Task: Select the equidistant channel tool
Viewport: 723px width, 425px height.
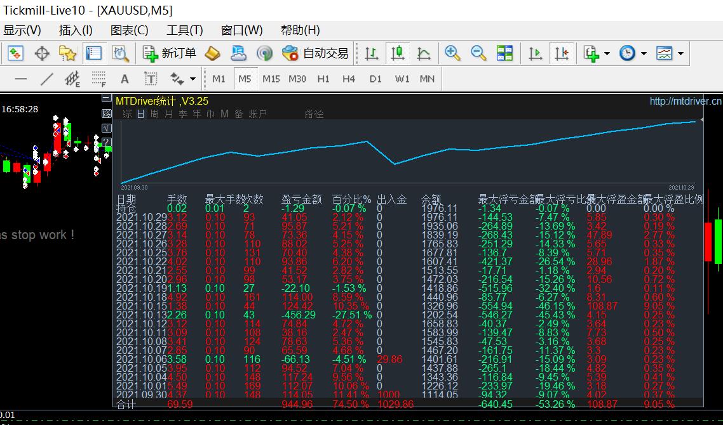Action: point(72,79)
